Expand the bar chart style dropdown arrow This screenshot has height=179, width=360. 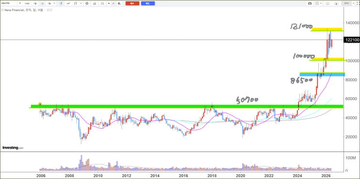81,3
